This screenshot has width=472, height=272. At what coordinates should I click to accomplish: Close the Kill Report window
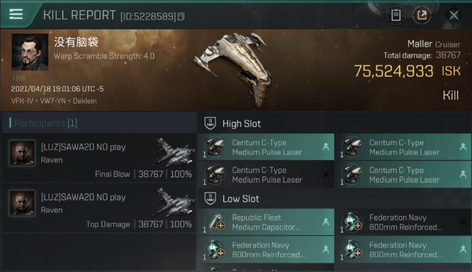point(454,15)
